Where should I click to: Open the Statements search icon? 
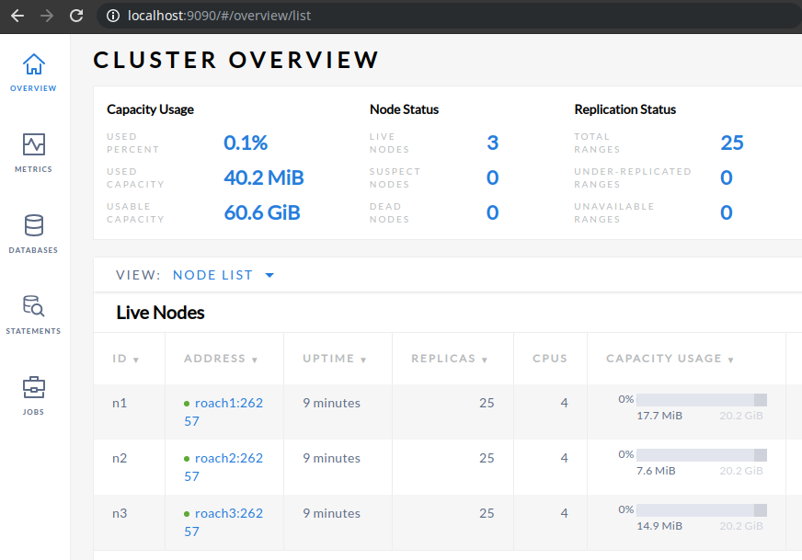tap(34, 307)
